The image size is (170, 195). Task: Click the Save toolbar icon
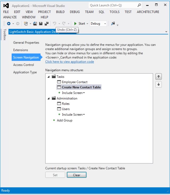click(x=41, y=24)
